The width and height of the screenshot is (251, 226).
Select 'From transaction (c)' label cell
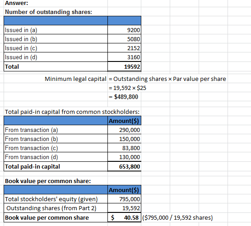(56, 148)
